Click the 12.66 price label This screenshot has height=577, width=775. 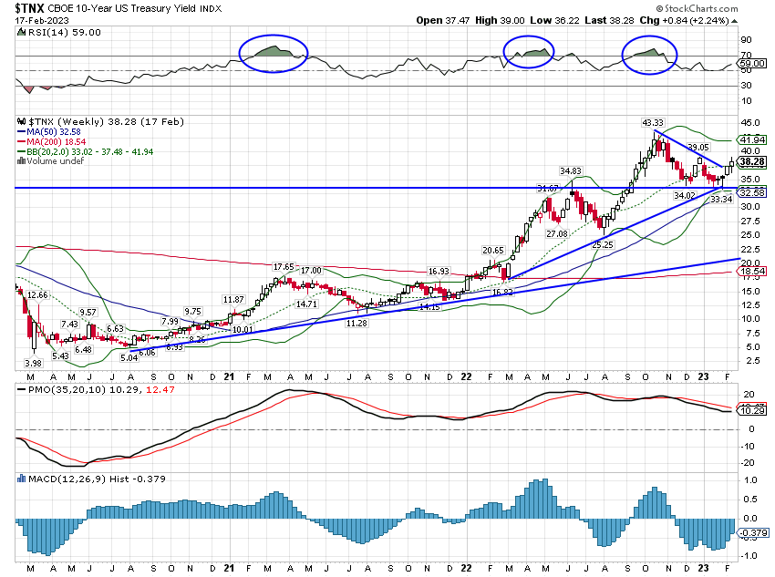click(37, 295)
